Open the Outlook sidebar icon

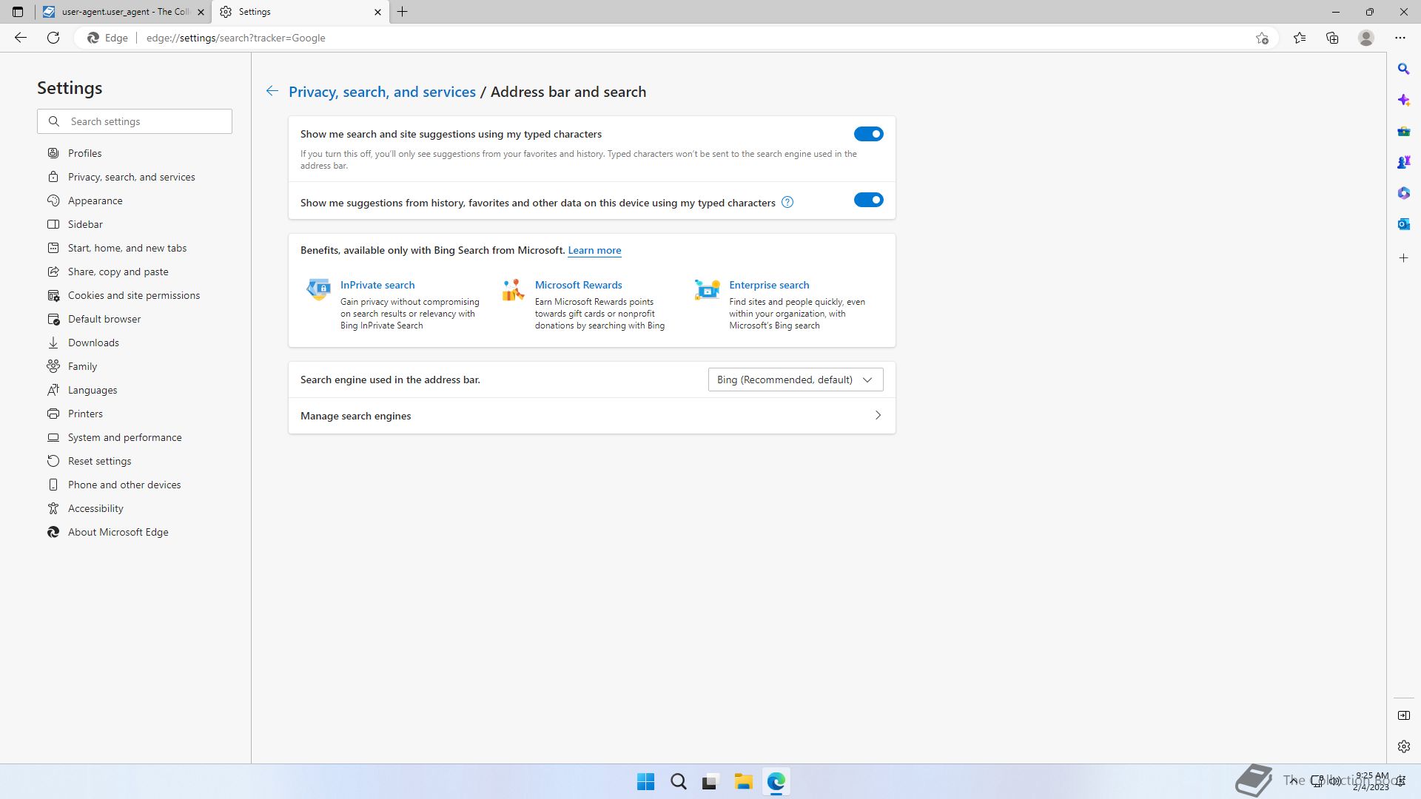[1403, 223]
